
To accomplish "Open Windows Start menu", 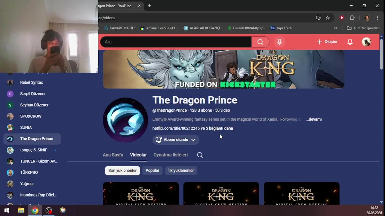I will [x=7, y=210].
